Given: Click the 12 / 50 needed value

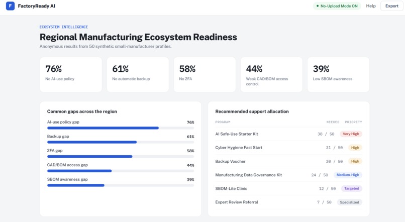Looking at the screenshot, I should tap(327, 189).
